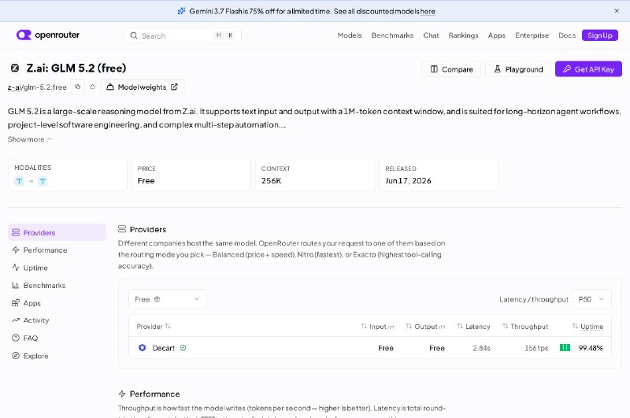
Task: Go to Providers sidebar section
Action: (x=57, y=232)
